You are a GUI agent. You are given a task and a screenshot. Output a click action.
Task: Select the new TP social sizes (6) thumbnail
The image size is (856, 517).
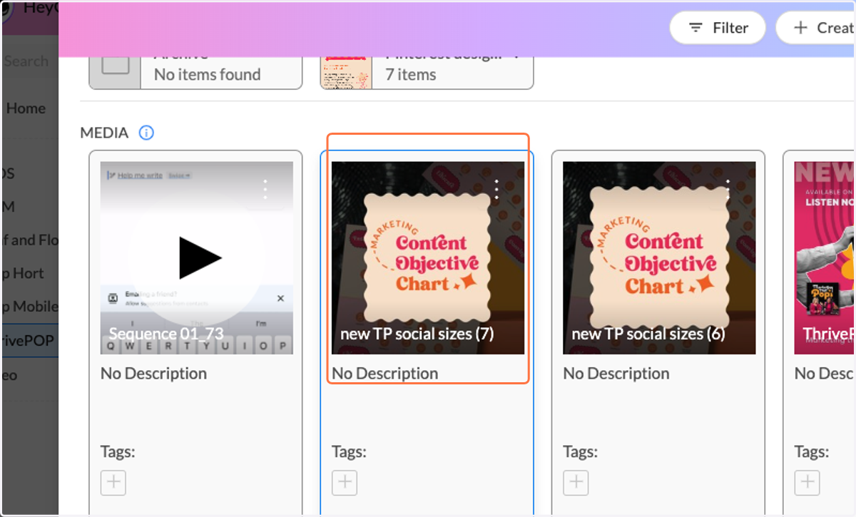point(659,257)
